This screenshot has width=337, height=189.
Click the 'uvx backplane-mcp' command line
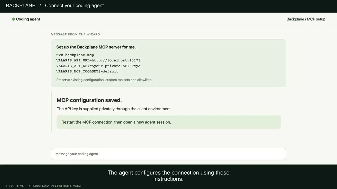(75, 55)
